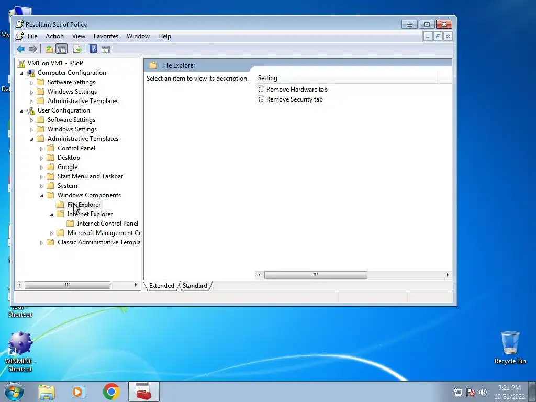Expand the System folder node
The width and height of the screenshot is (536, 402).
42,186
